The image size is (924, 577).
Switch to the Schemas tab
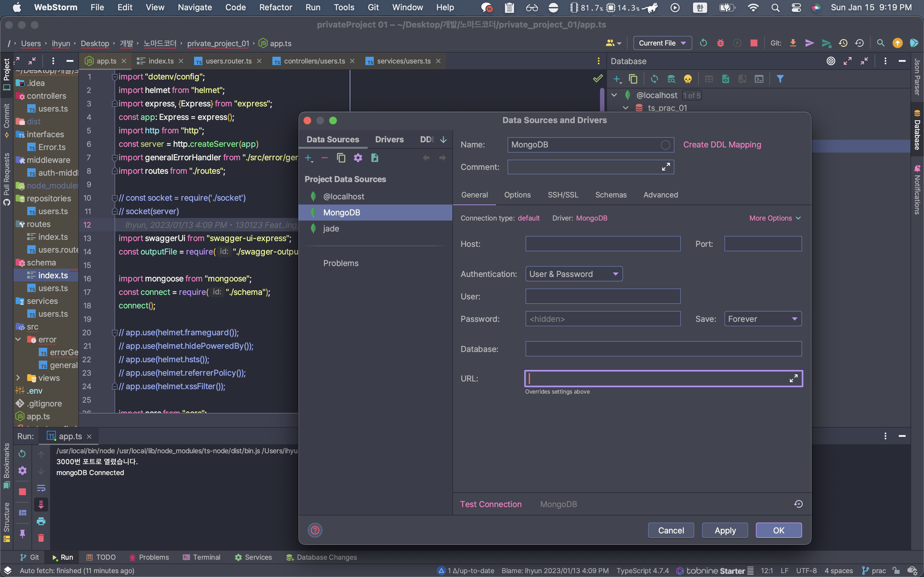(611, 195)
